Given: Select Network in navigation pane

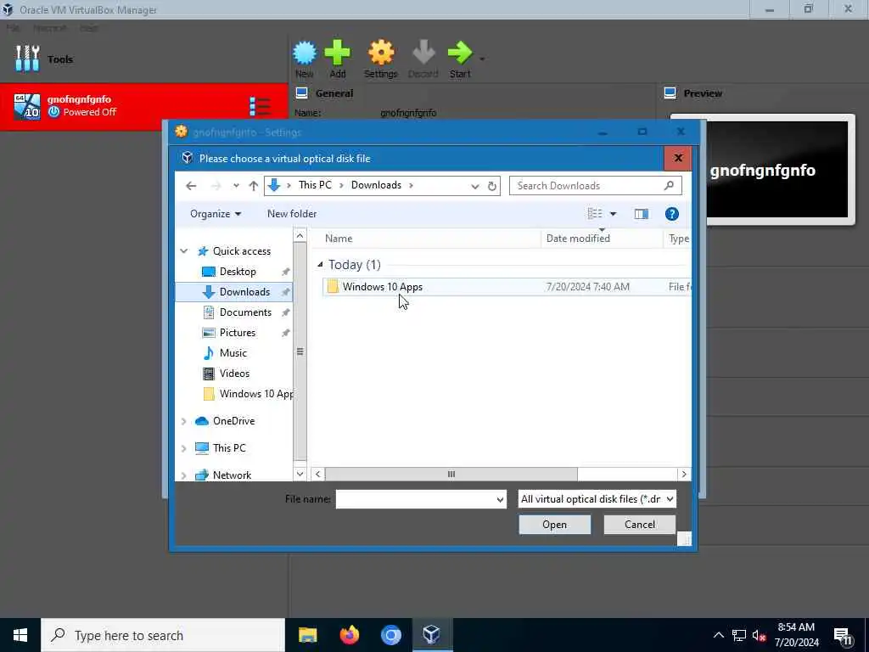Looking at the screenshot, I should point(232,475).
